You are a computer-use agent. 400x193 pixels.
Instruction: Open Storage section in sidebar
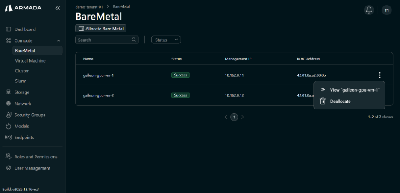(22, 92)
